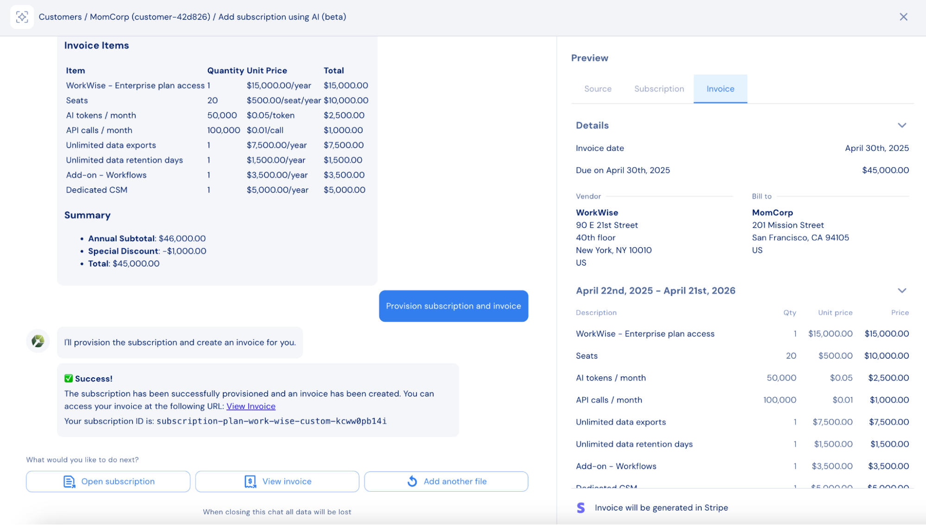Viewport: 926px width, 525px height.
Task: Click the assistant avatar icon
Action: [x=38, y=341]
